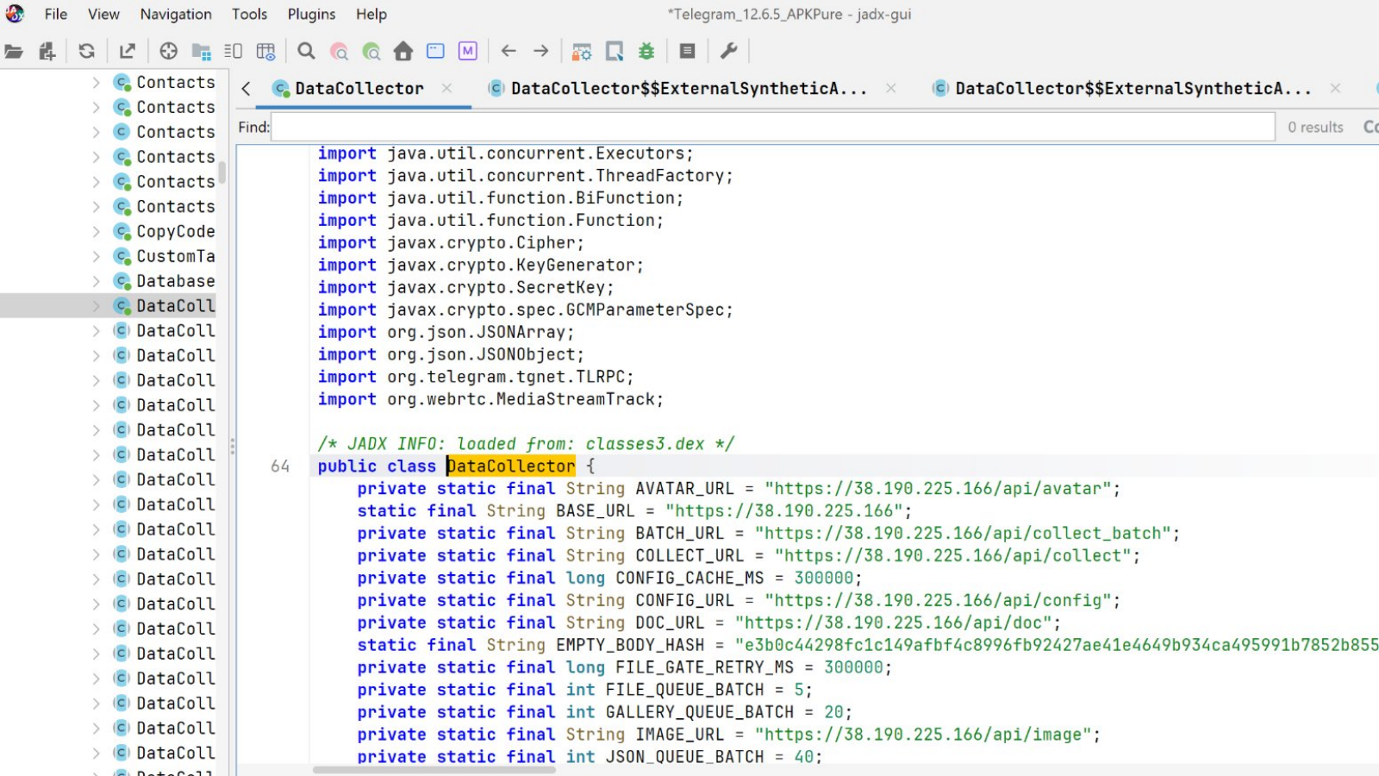Click the green comment search icon
Screen dimensions: 1379x776
371,52
